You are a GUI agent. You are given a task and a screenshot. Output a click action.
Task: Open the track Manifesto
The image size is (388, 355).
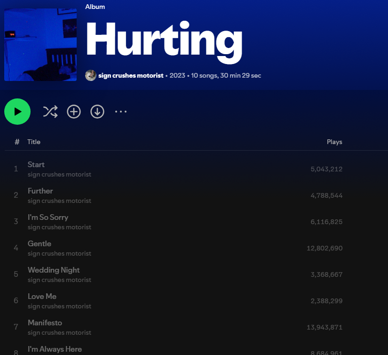pyautogui.click(x=45, y=323)
